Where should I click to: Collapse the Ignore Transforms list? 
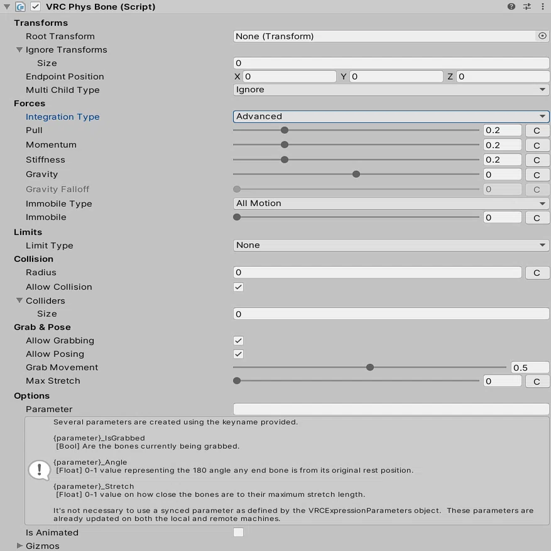point(19,50)
